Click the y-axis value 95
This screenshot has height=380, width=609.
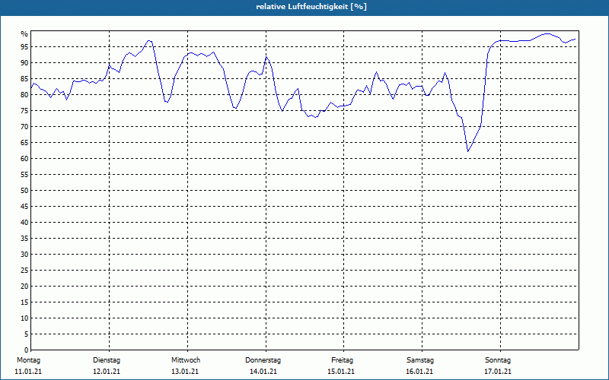tap(24, 47)
